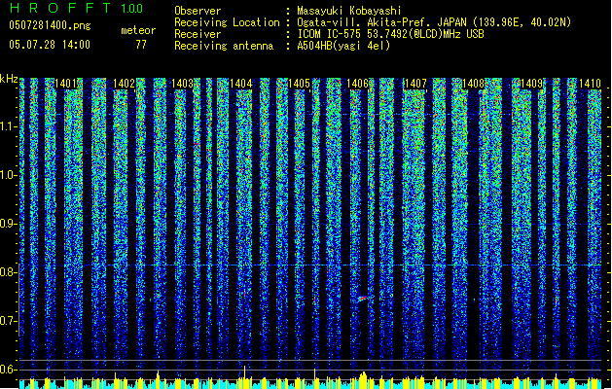The image size is (612, 389).
Task: Click the 1.0 frequency axis label
Action: coord(9,175)
